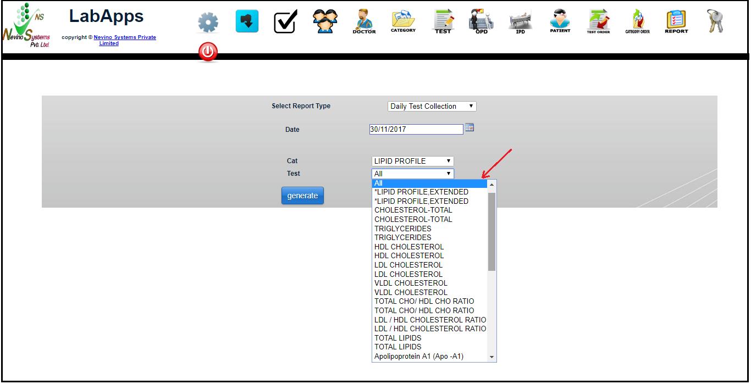751x384 pixels.
Task: Click the Date input field
Action: (x=416, y=130)
